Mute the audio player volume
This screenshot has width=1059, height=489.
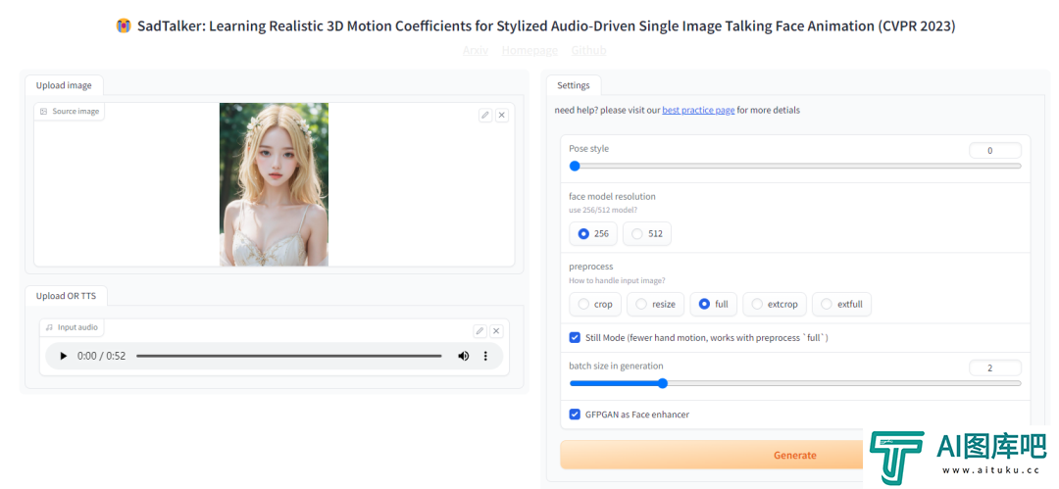click(x=463, y=356)
